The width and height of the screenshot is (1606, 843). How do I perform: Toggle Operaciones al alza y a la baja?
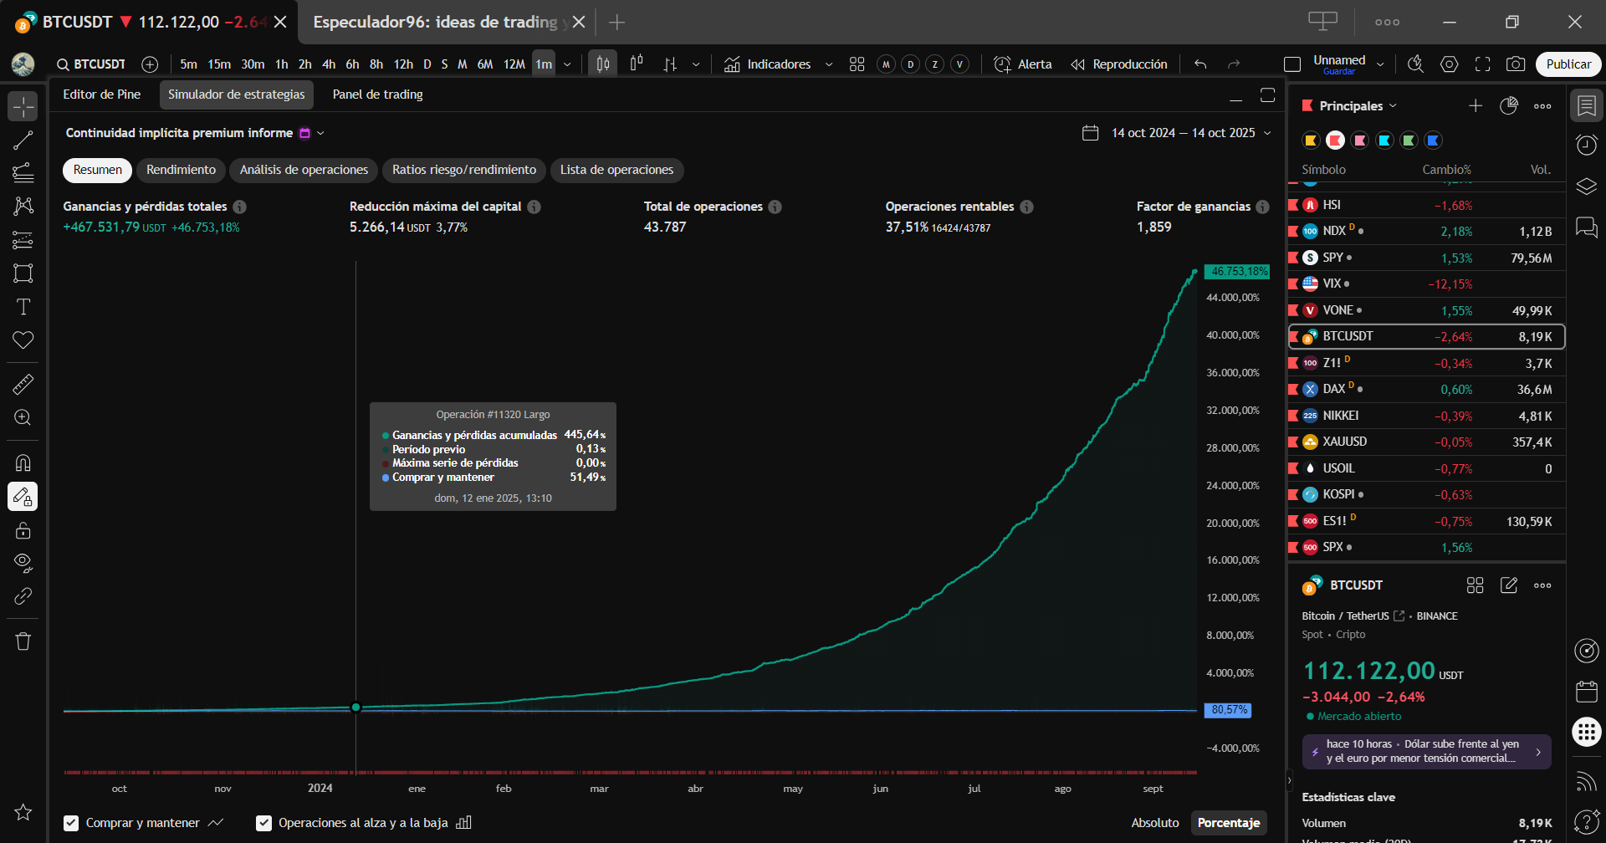(264, 823)
